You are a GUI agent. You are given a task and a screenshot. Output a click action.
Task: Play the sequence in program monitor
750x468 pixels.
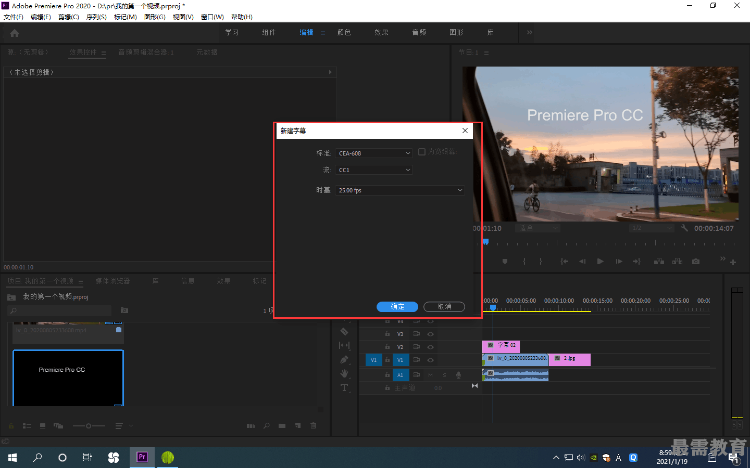click(x=600, y=262)
